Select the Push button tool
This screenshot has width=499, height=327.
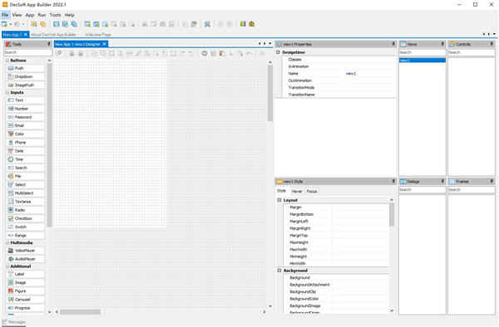tap(26, 68)
